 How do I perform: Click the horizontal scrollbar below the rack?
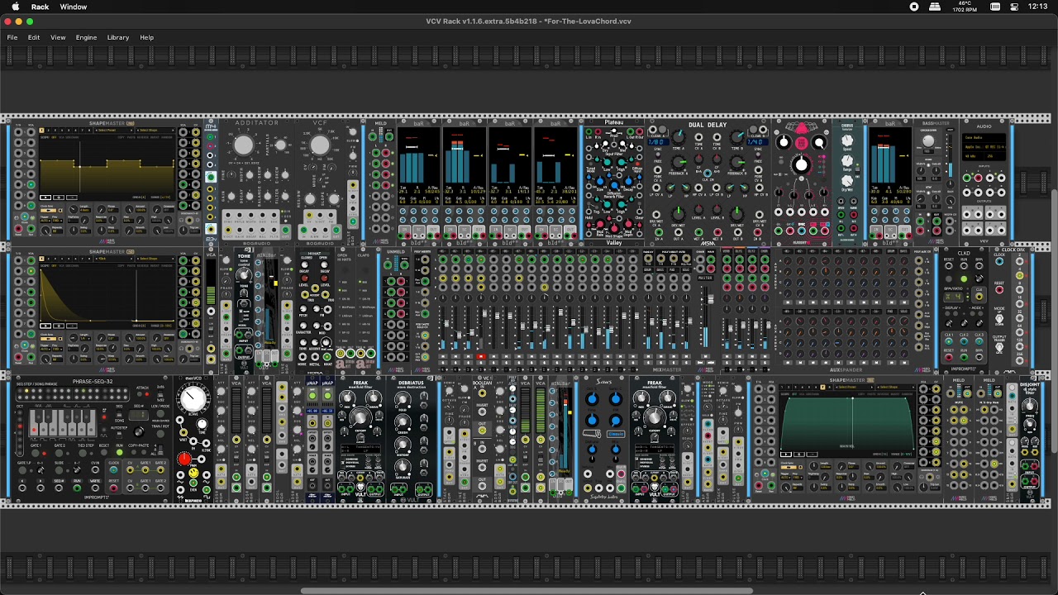pyautogui.click(x=527, y=591)
